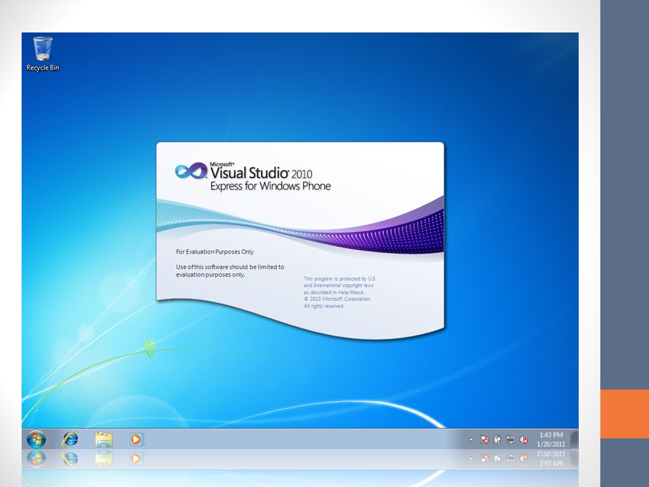Open Action Center flag icon
Viewport: 649px width, 487px height.
[484, 440]
